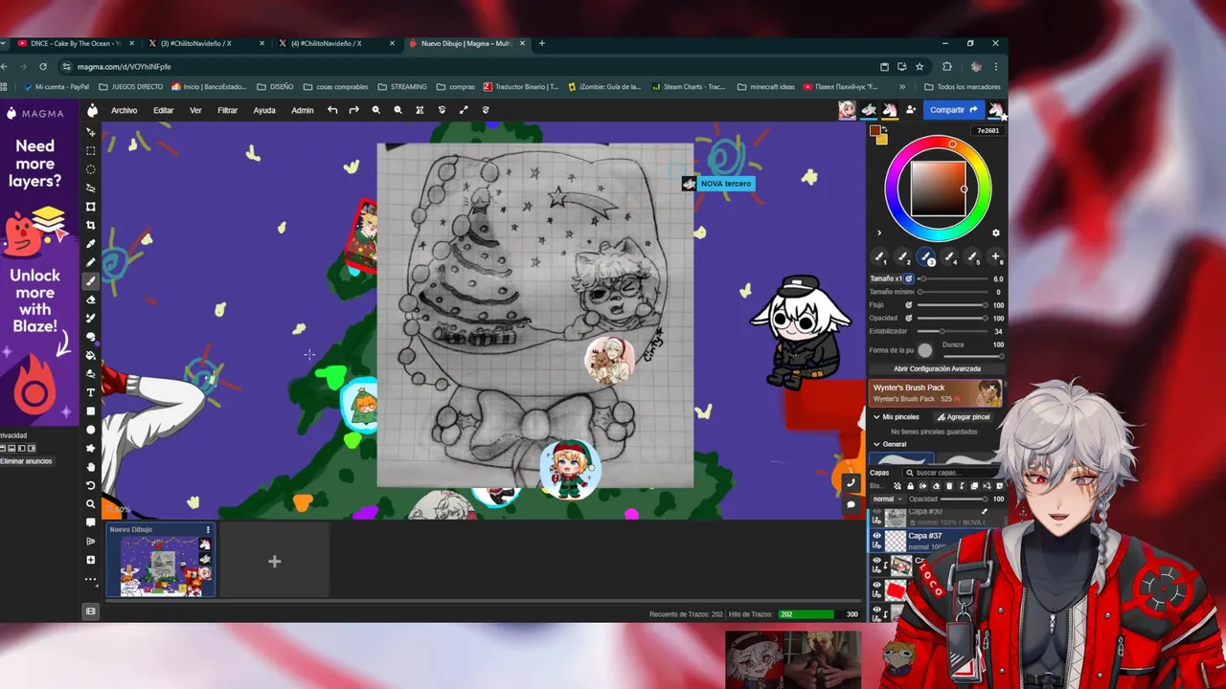The width and height of the screenshot is (1226, 689).
Task: Select the Eyedropper tool
Action: click(x=91, y=244)
